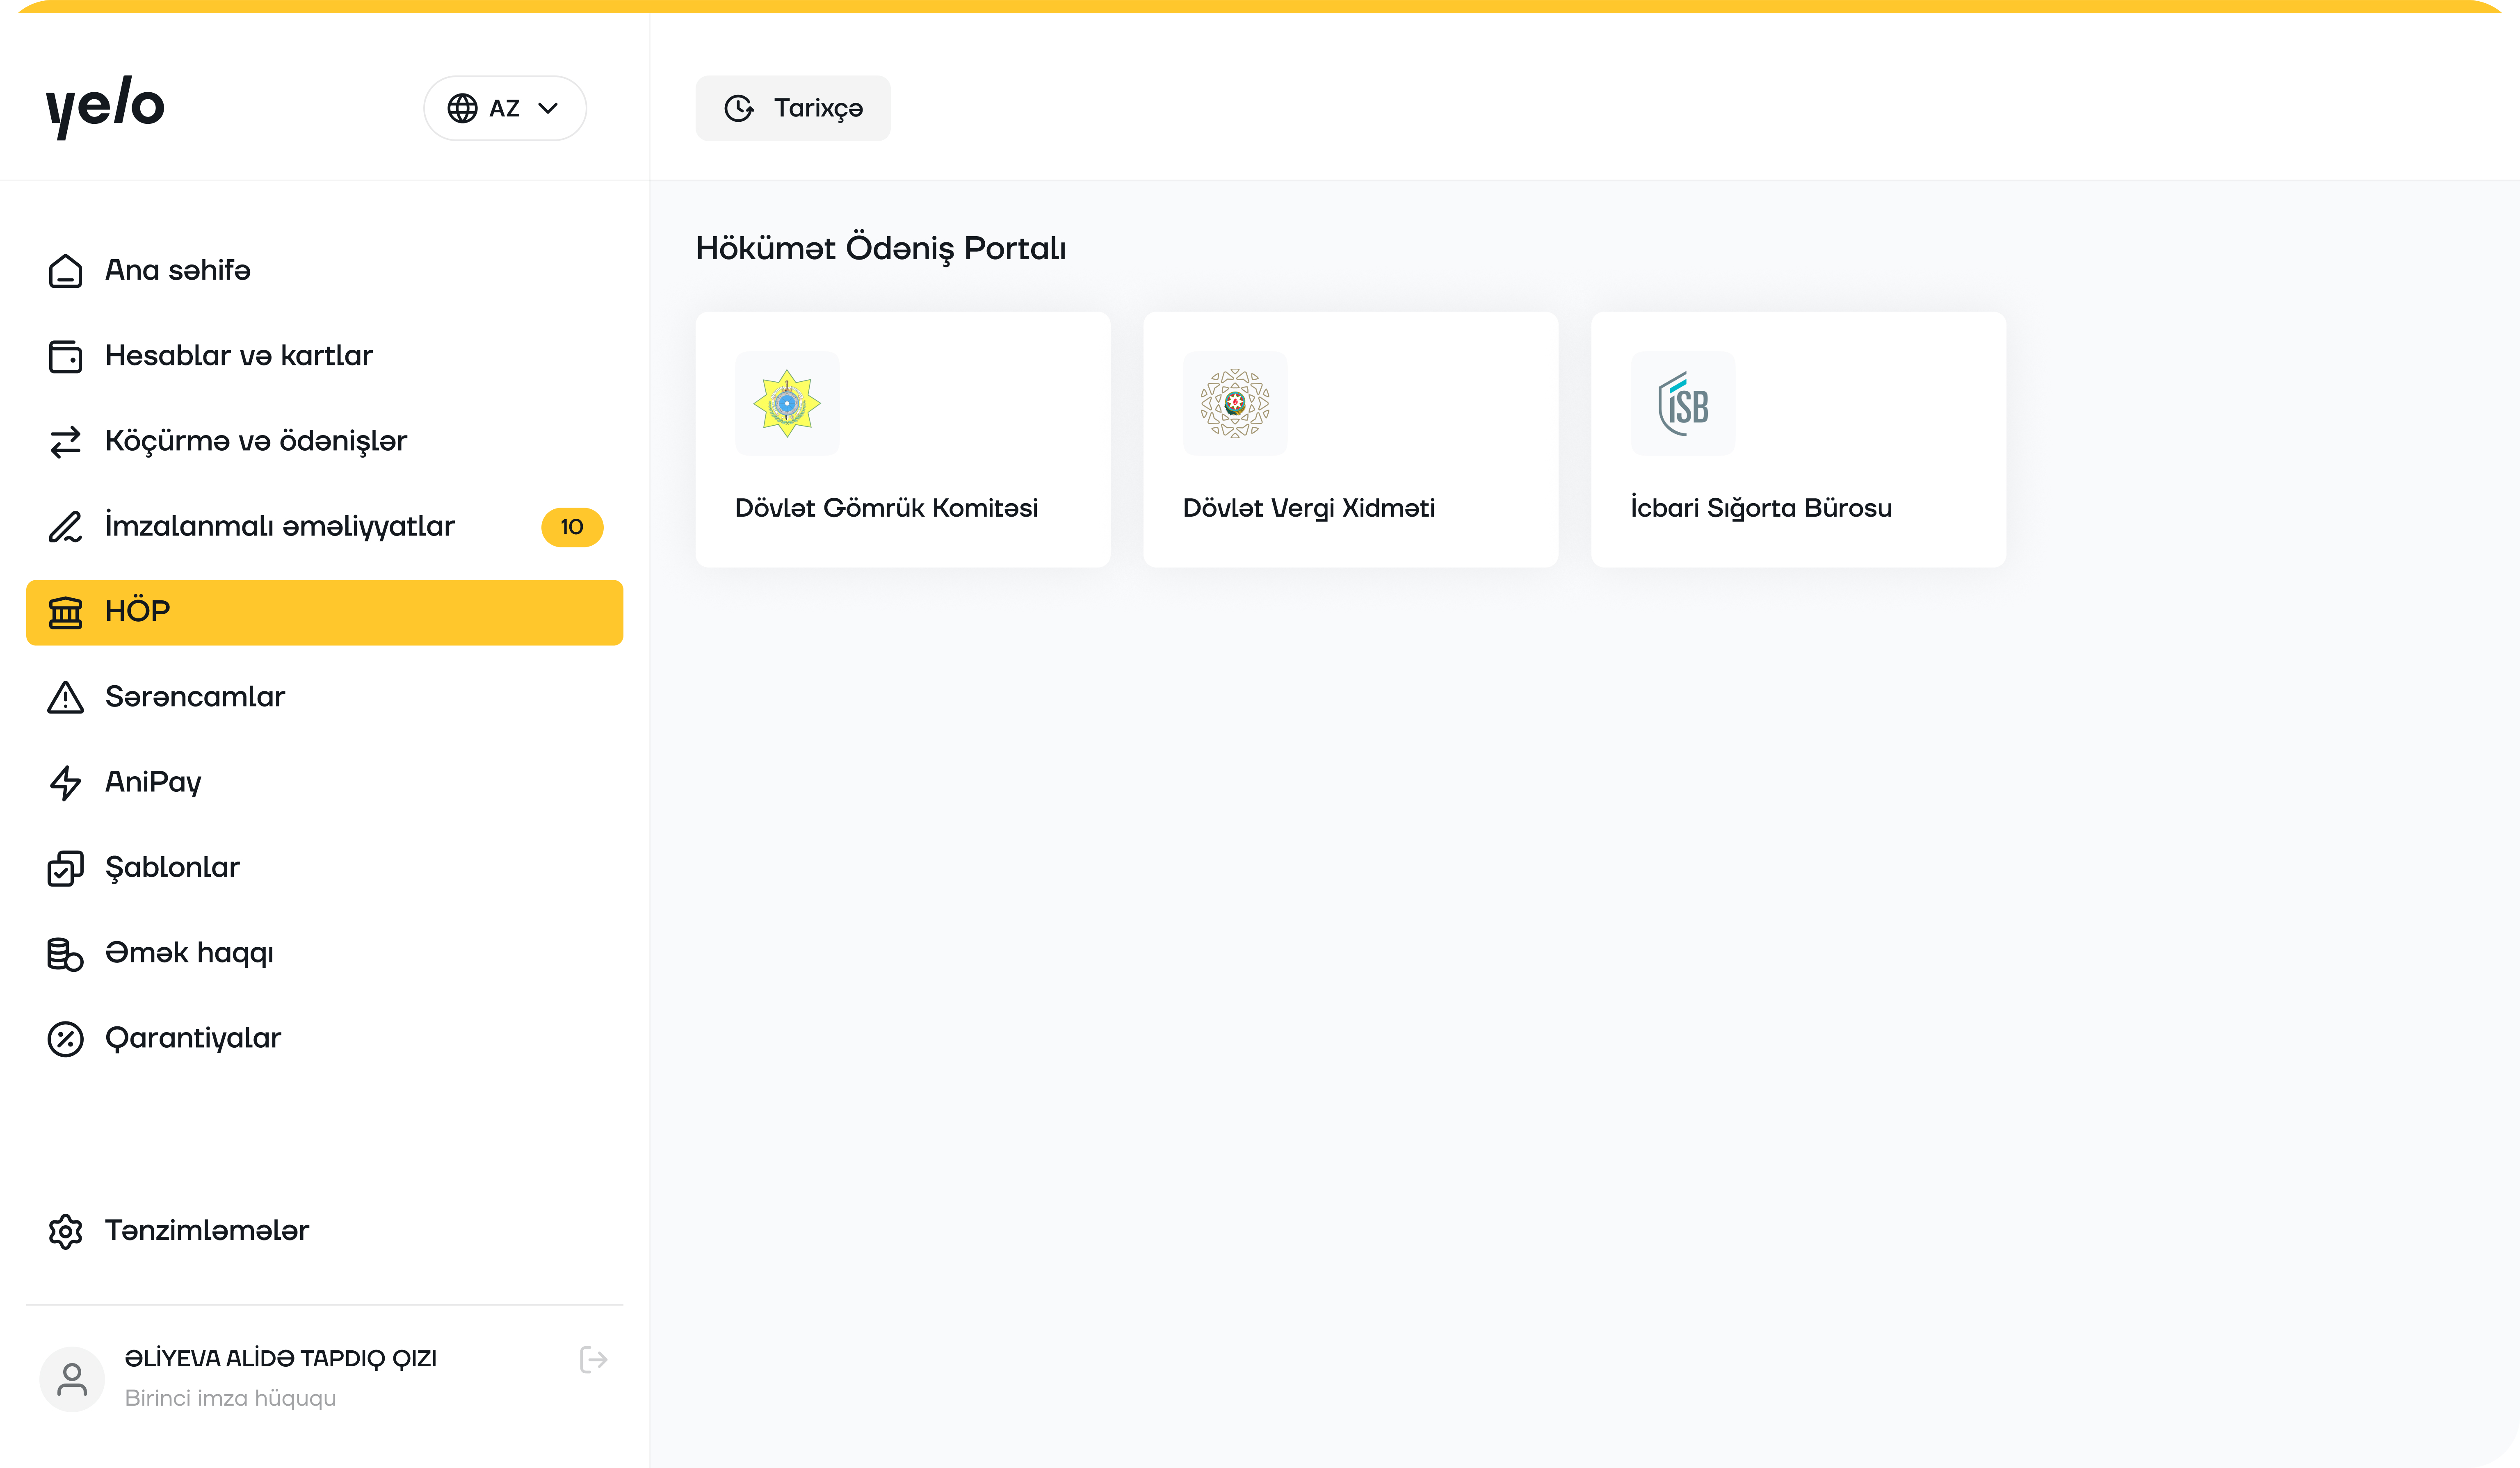Open Dövlət Vergi Xidməti card
The height and width of the screenshot is (1468, 2520).
[x=1351, y=440]
